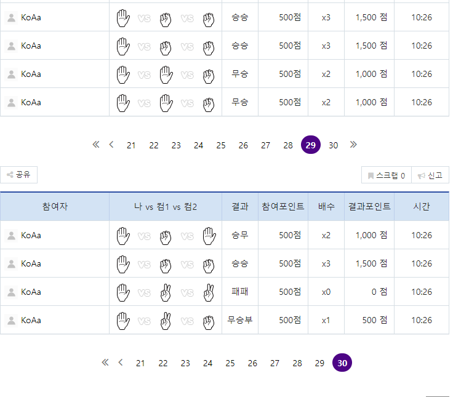Open page 21 in the upper pagination
Image resolution: width=461 pixels, height=397 pixels.
pyautogui.click(x=131, y=145)
